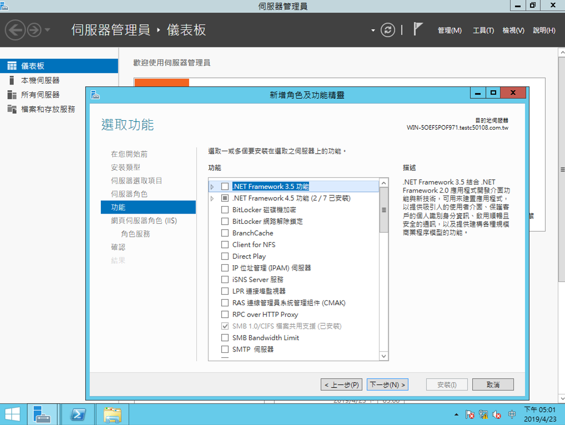Go to 伺服器角色 wizard step

coord(129,194)
